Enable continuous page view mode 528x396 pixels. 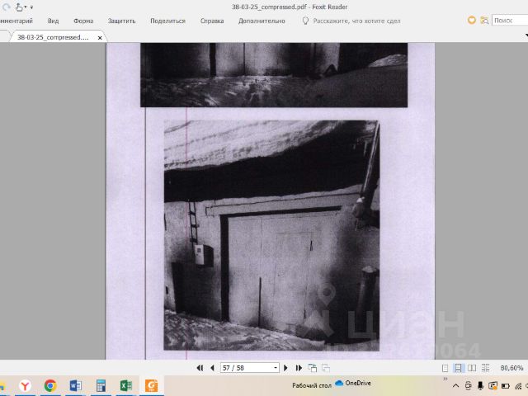458,368
